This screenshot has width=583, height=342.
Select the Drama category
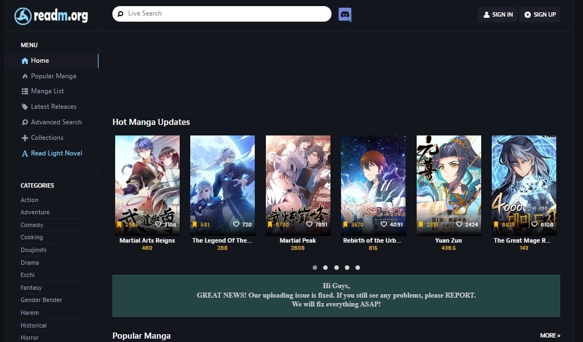(x=29, y=263)
